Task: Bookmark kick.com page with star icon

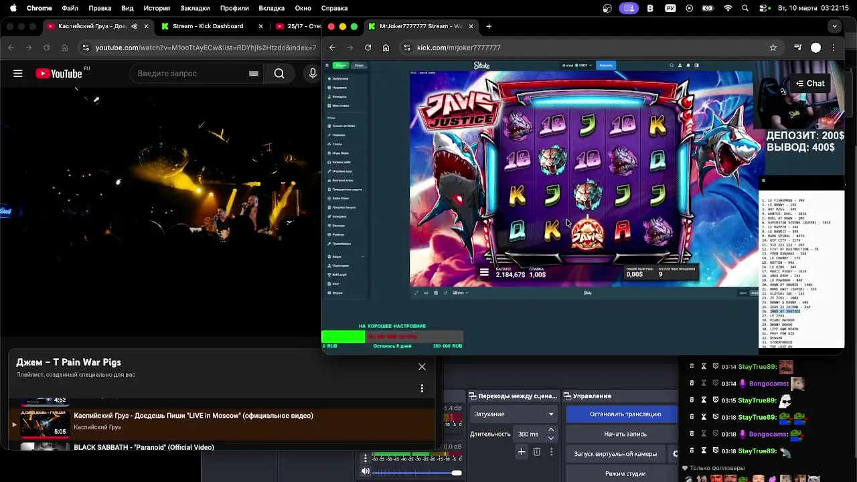Action: click(x=773, y=48)
